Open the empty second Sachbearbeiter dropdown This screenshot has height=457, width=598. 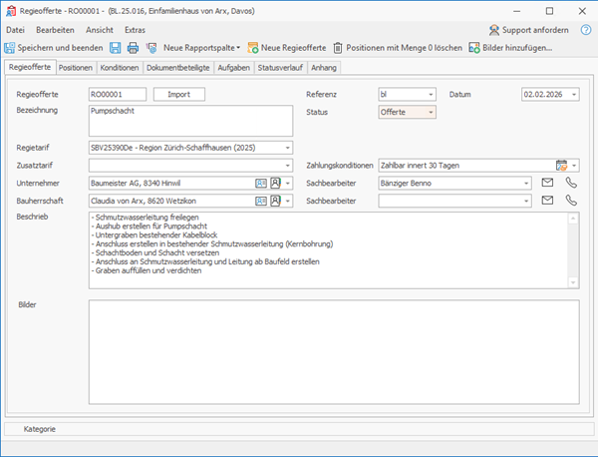pos(526,201)
